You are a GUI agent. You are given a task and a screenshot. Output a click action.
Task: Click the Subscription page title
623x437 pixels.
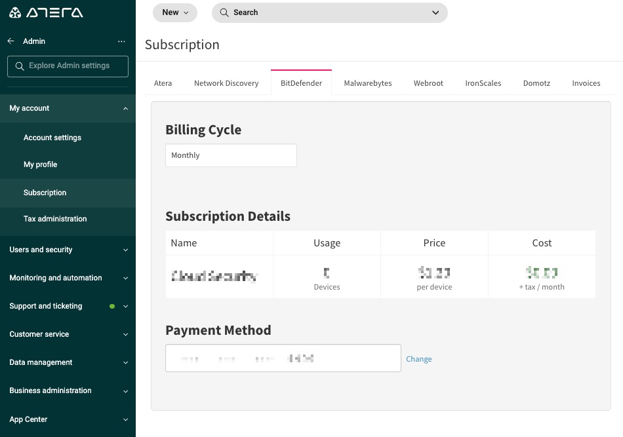(182, 45)
